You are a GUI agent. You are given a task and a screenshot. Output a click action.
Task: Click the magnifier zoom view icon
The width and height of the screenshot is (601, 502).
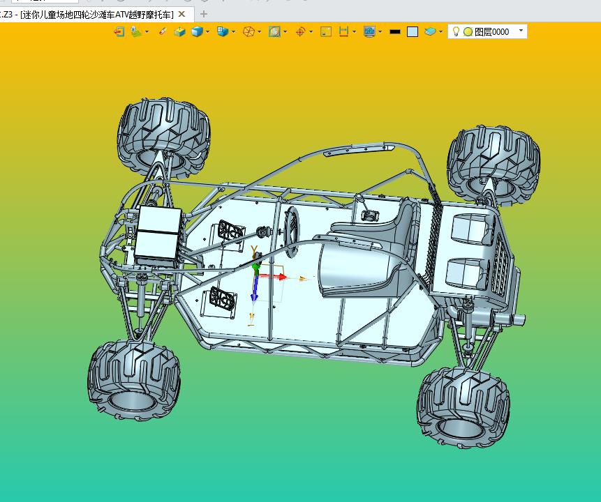pyautogui.click(x=274, y=31)
